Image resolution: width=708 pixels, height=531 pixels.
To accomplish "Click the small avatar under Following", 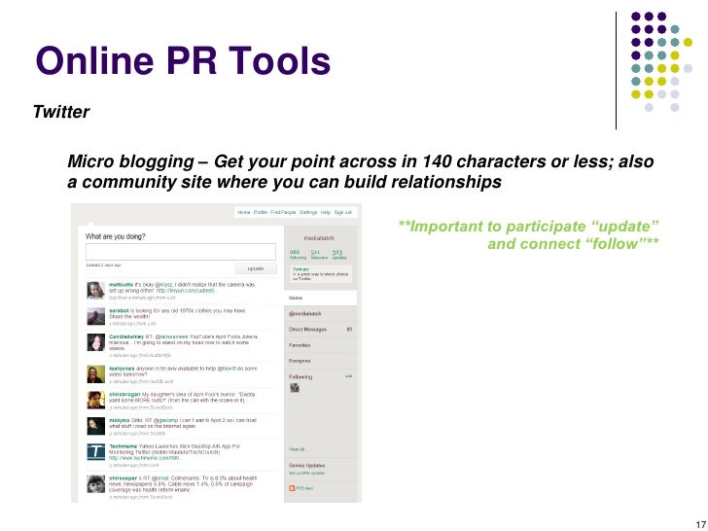I will pos(295,387).
